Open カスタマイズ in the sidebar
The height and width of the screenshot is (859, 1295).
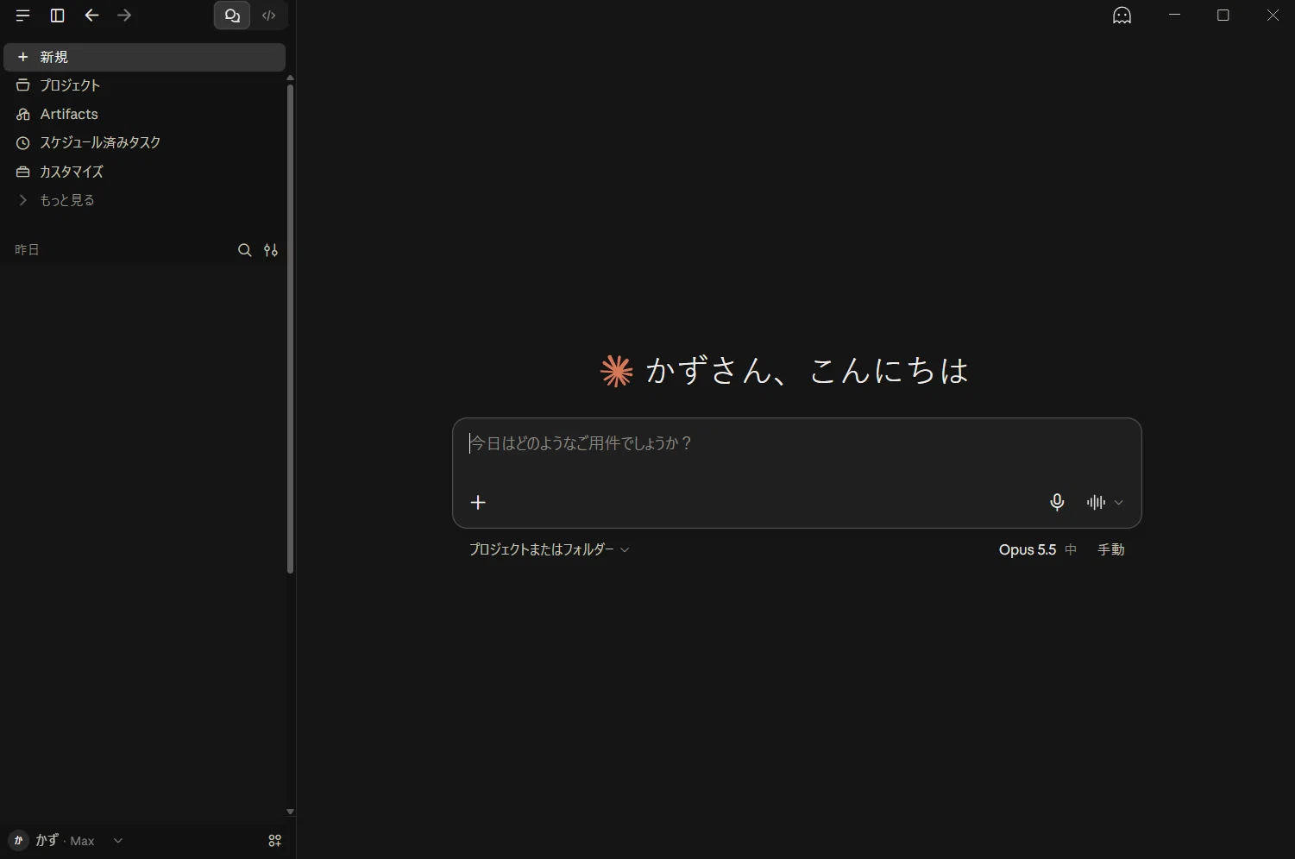pos(145,172)
